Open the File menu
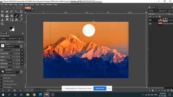The width and height of the screenshot is (173, 97). [x=2, y=5]
